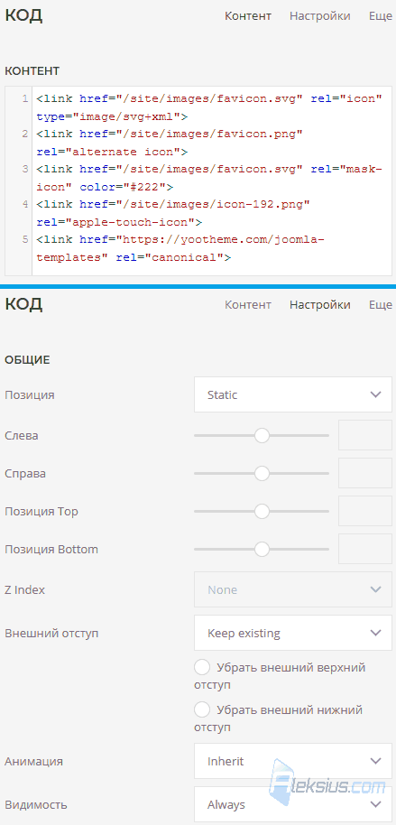Open Анимация dropdown showing Inherit

(x=293, y=761)
